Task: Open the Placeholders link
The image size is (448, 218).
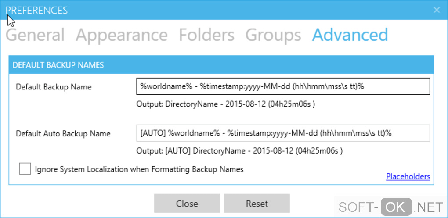Action: (408, 177)
